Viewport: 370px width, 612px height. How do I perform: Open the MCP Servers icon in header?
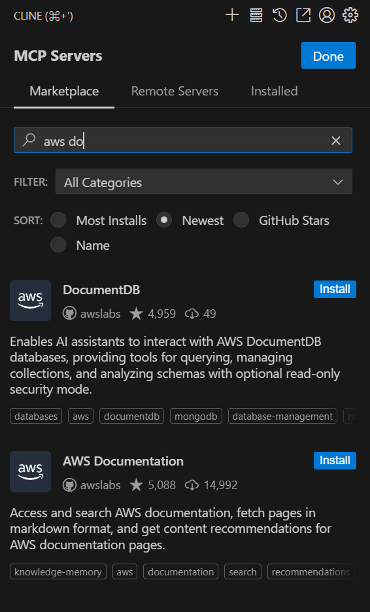[256, 16]
